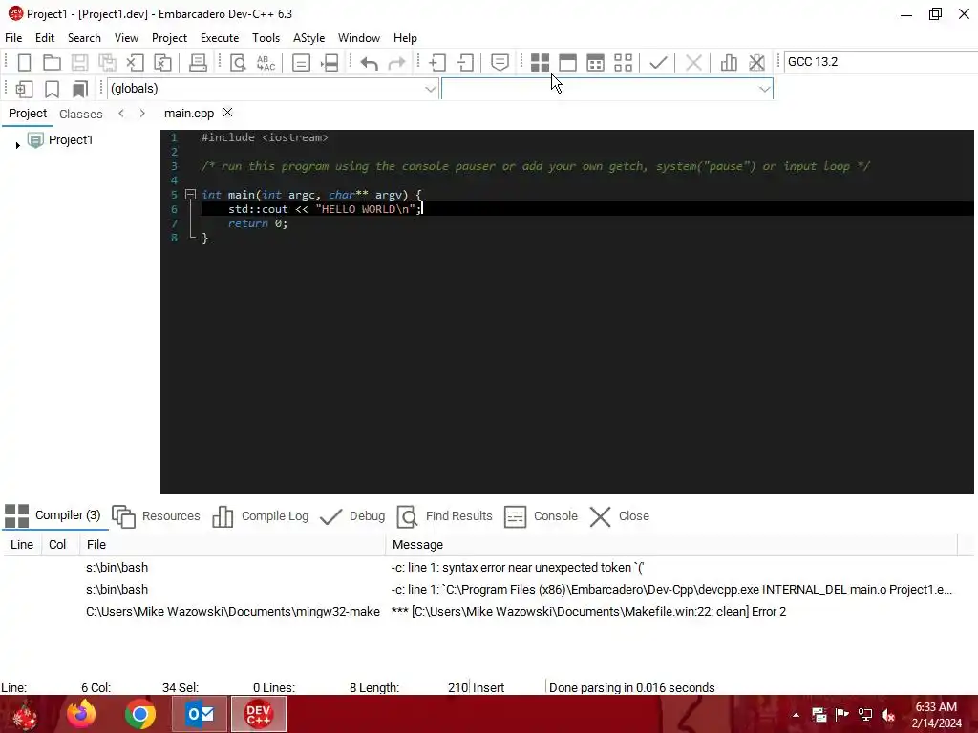Image resolution: width=978 pixels, height=733 pixels.
Task: Switch to the Console tab
Action: (541, 516)
